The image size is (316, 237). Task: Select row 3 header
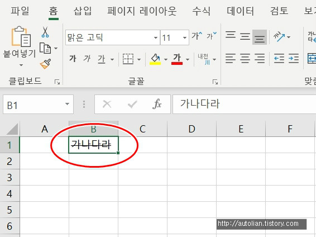pyautogui.click(x=9, y=178)
